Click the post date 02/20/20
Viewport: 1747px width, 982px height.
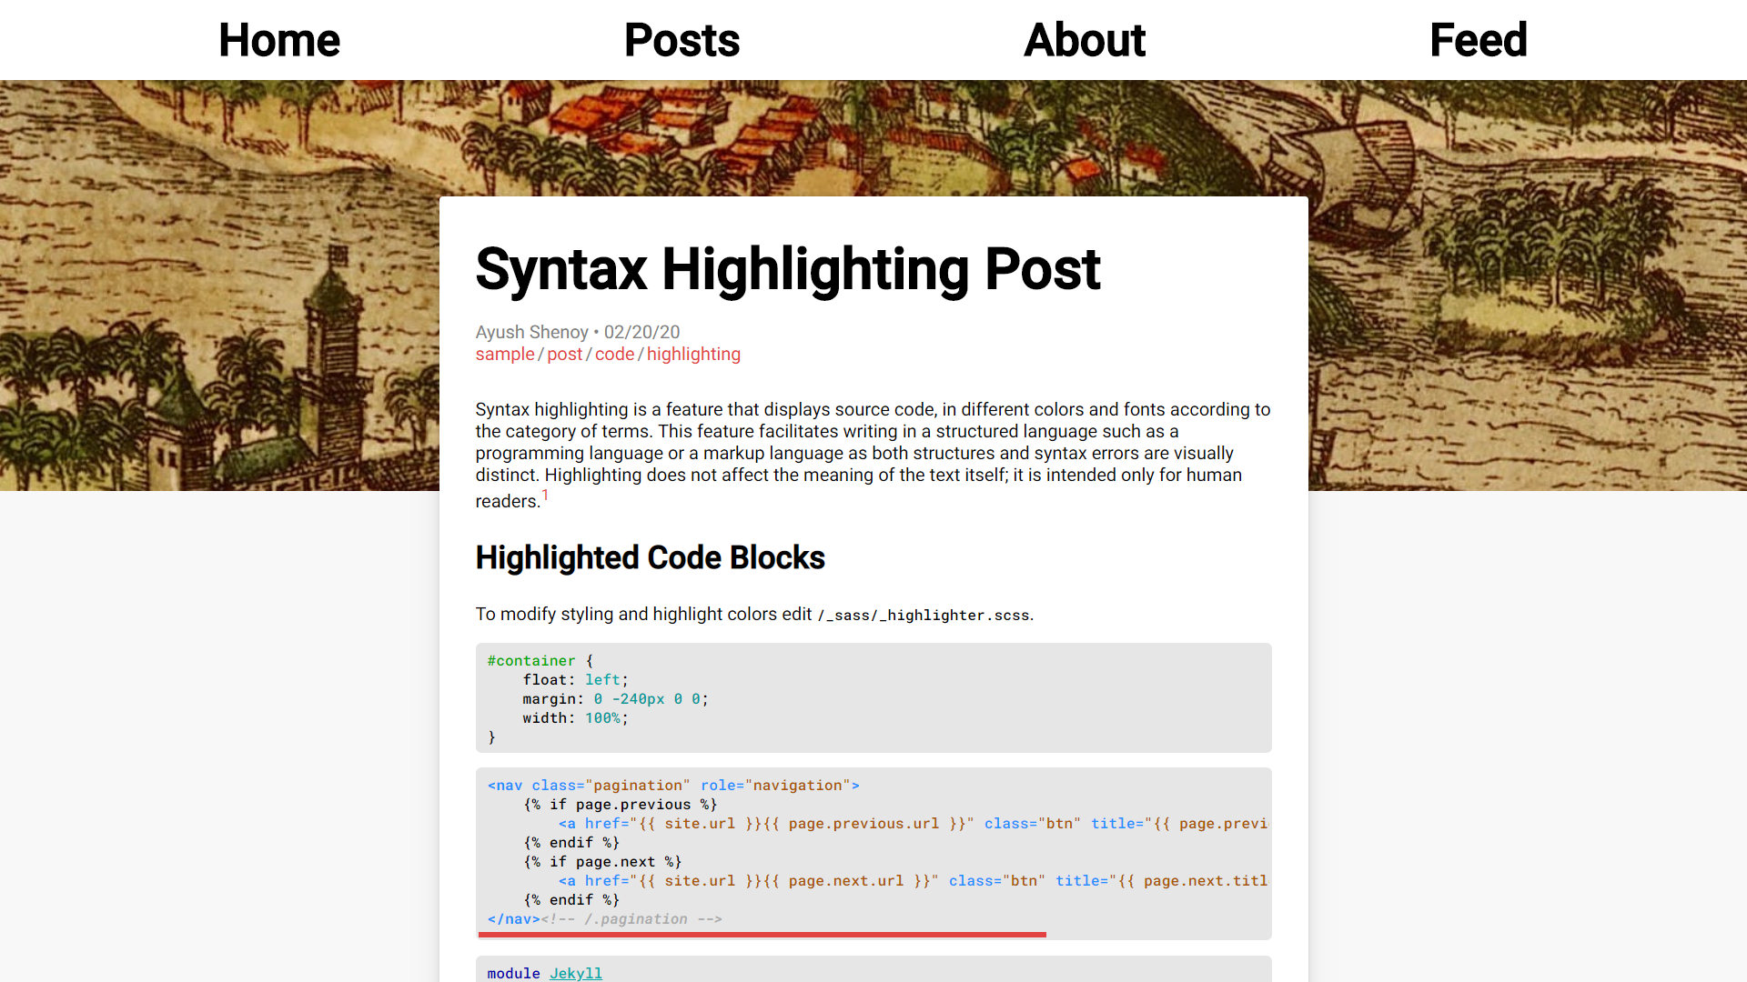[x=641, y=332]
